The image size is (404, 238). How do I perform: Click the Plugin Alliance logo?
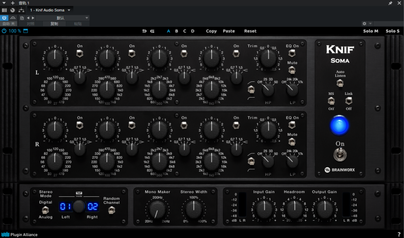[20, 234]
